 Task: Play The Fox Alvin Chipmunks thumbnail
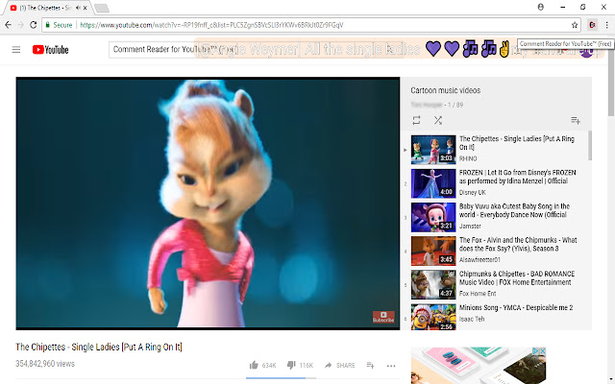point(433,251)
